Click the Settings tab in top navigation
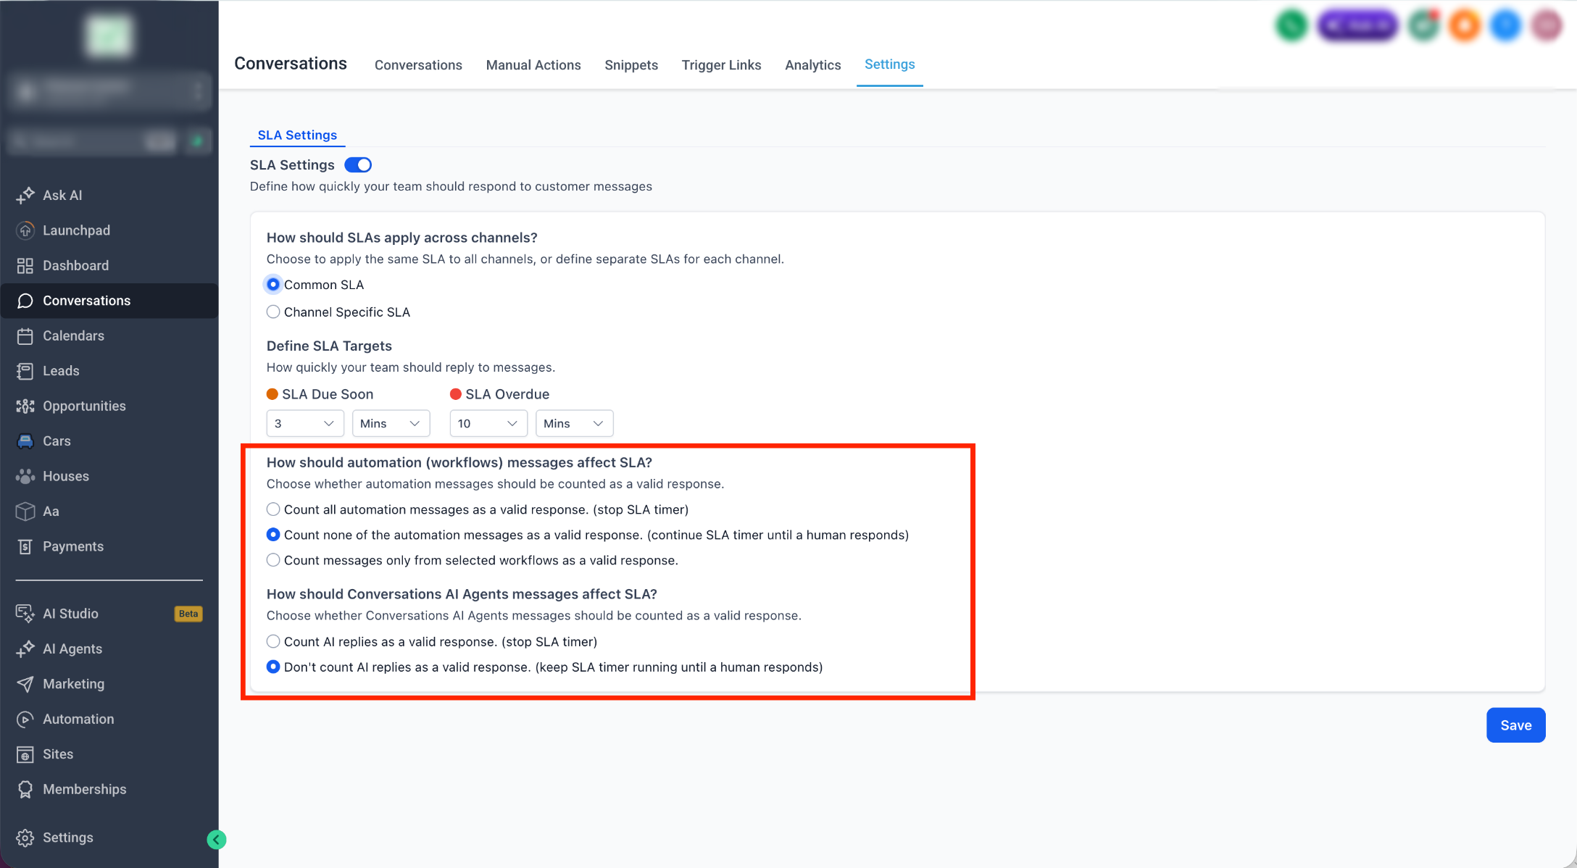The width and height of the screenshot is (1577, 868). click(x=890, y=64)
